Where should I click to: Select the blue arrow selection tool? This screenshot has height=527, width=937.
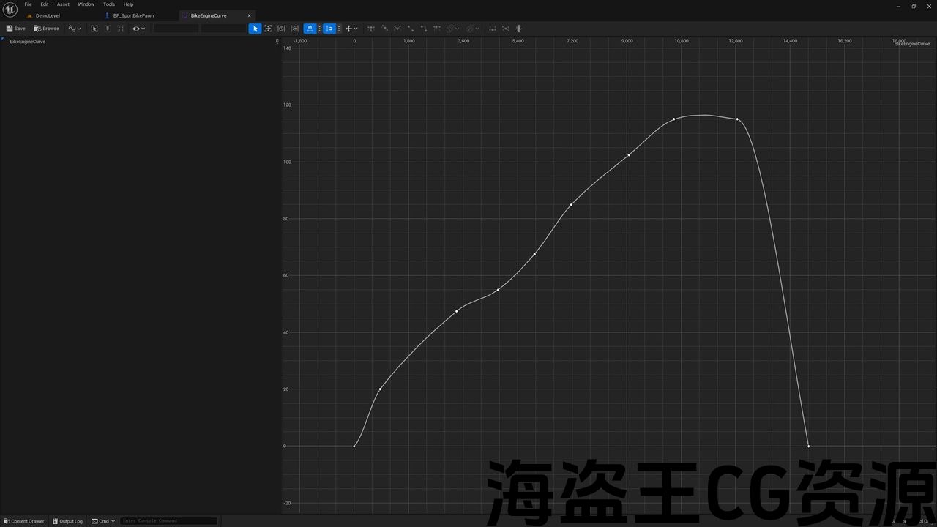(255, 29)
